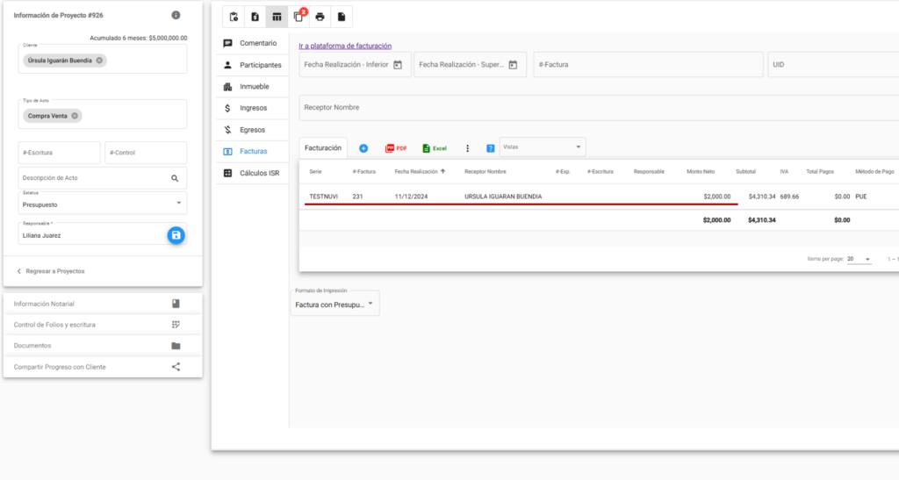Click the file document toolbar icon
Viewport: 899px width, 480px height.
342,18
